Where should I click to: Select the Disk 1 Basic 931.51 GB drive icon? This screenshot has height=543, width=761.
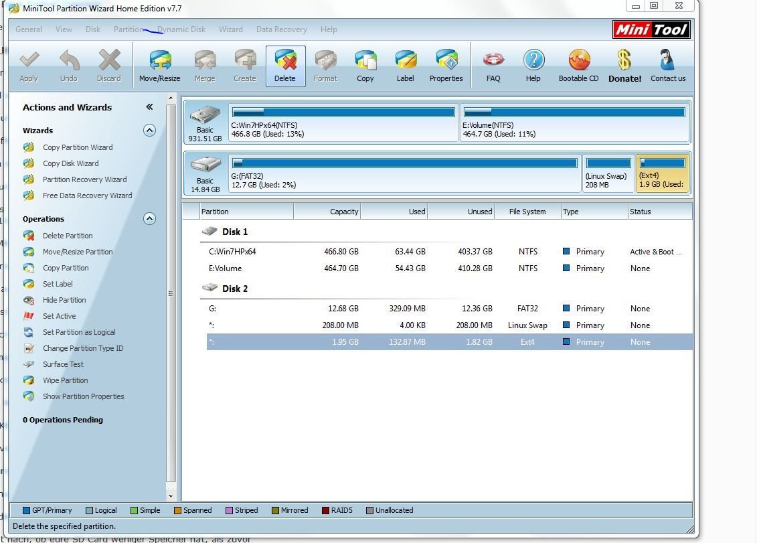pos(205,123)
